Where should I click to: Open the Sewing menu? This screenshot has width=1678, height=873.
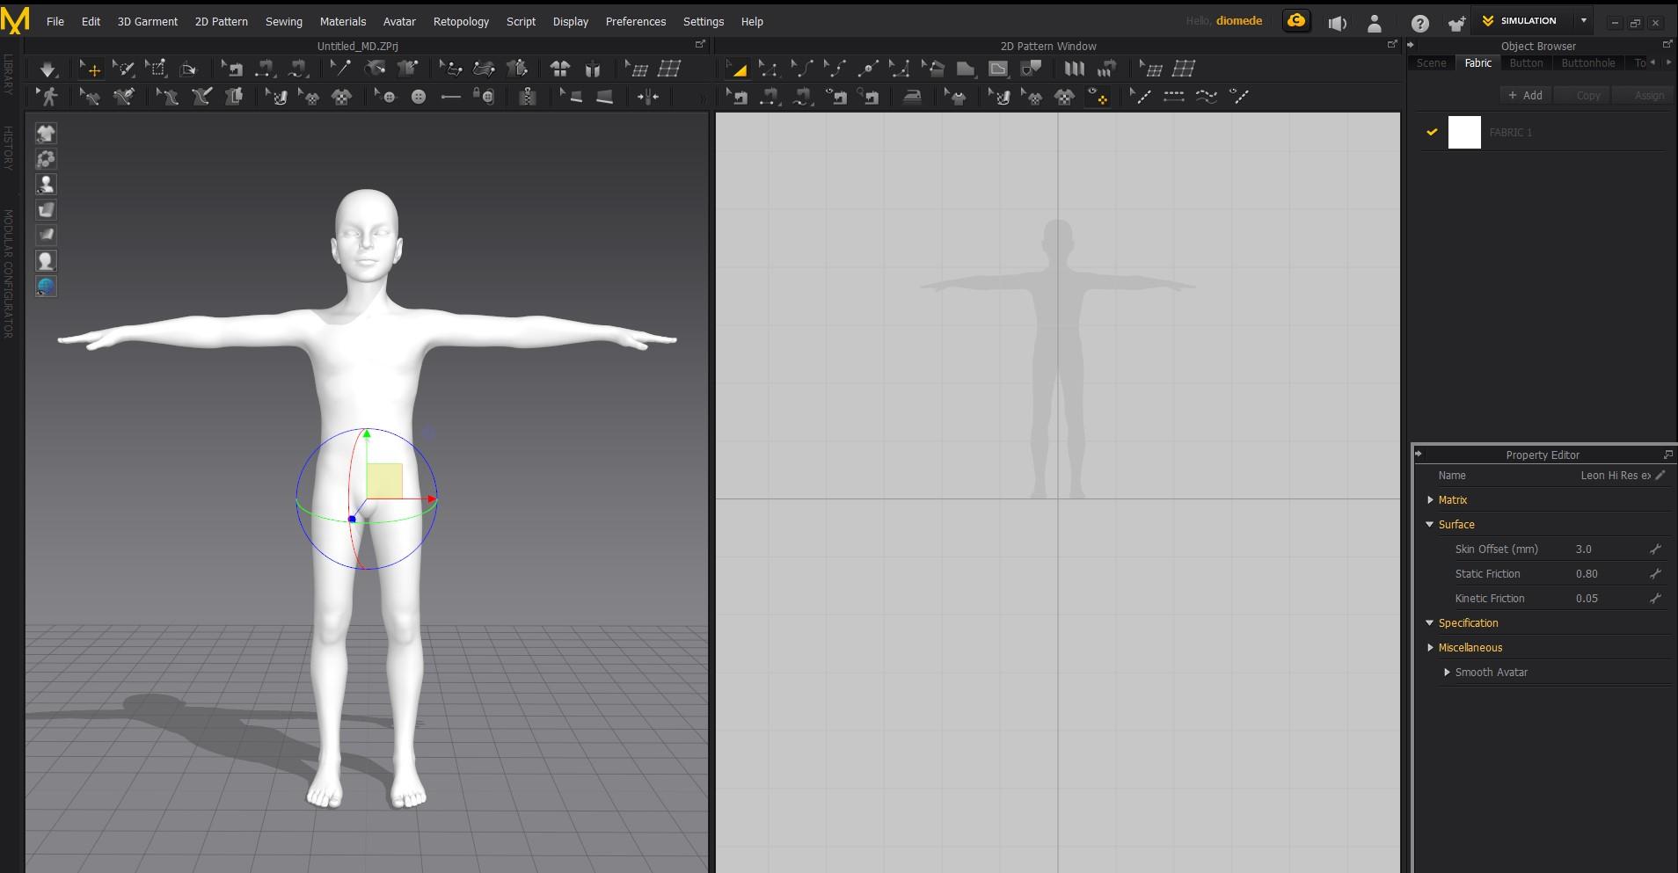[x=283, y=21]
